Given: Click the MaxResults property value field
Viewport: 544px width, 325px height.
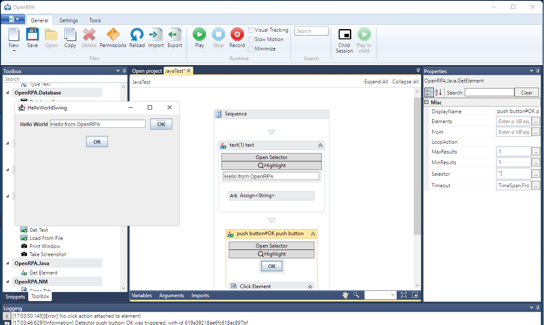Looking at the screenshot, I should pos(514,152).
